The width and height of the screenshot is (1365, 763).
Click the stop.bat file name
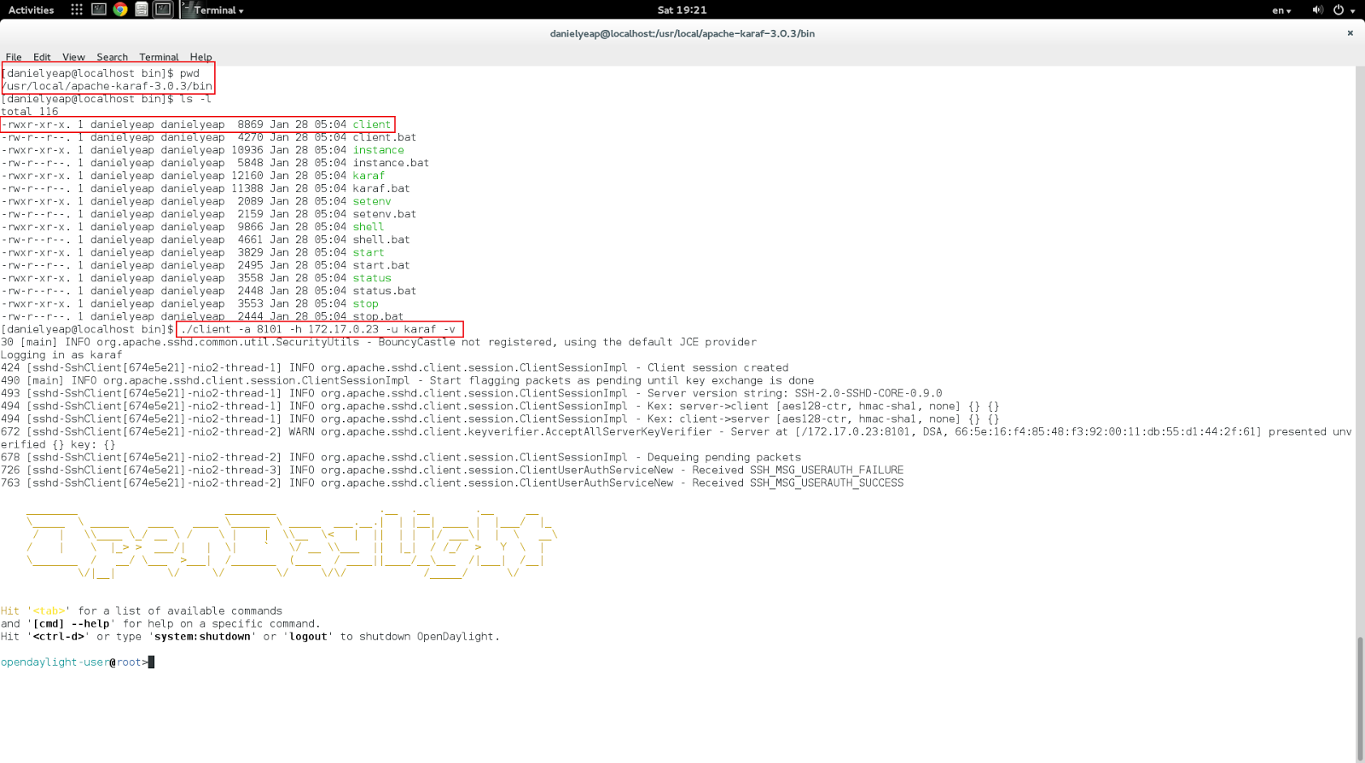pyautogui.click(x=378, y=316)
